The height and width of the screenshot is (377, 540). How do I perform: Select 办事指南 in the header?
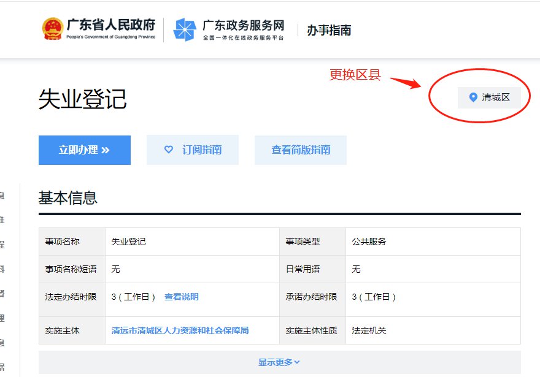tap(329, 30)
